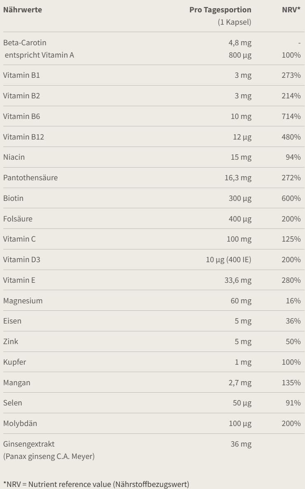Click the Ginsengextrakt 36 mg value
Screen dimensions: 305x489
click(x=241, y=445)
